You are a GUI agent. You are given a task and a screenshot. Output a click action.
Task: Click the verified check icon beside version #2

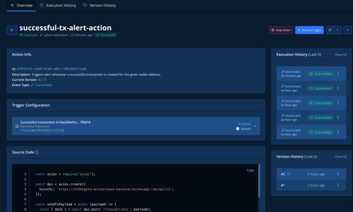[x=288, y=174]
